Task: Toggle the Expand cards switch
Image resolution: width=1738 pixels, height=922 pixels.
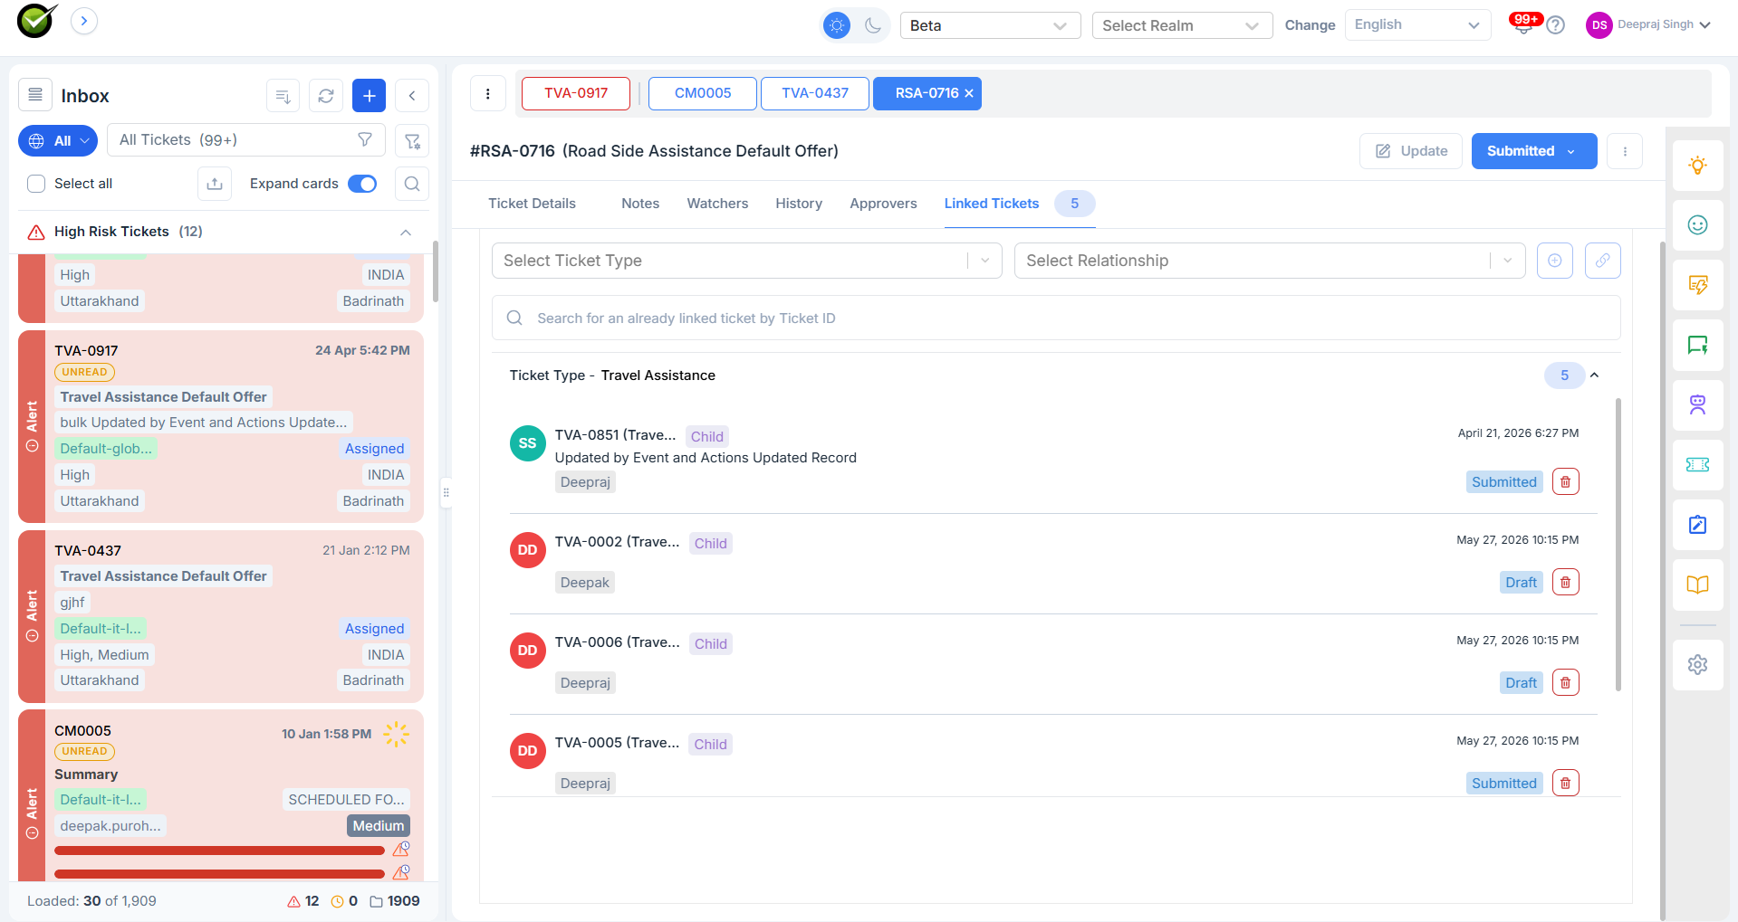Action: pyautogui.click(x=362, y=184)
